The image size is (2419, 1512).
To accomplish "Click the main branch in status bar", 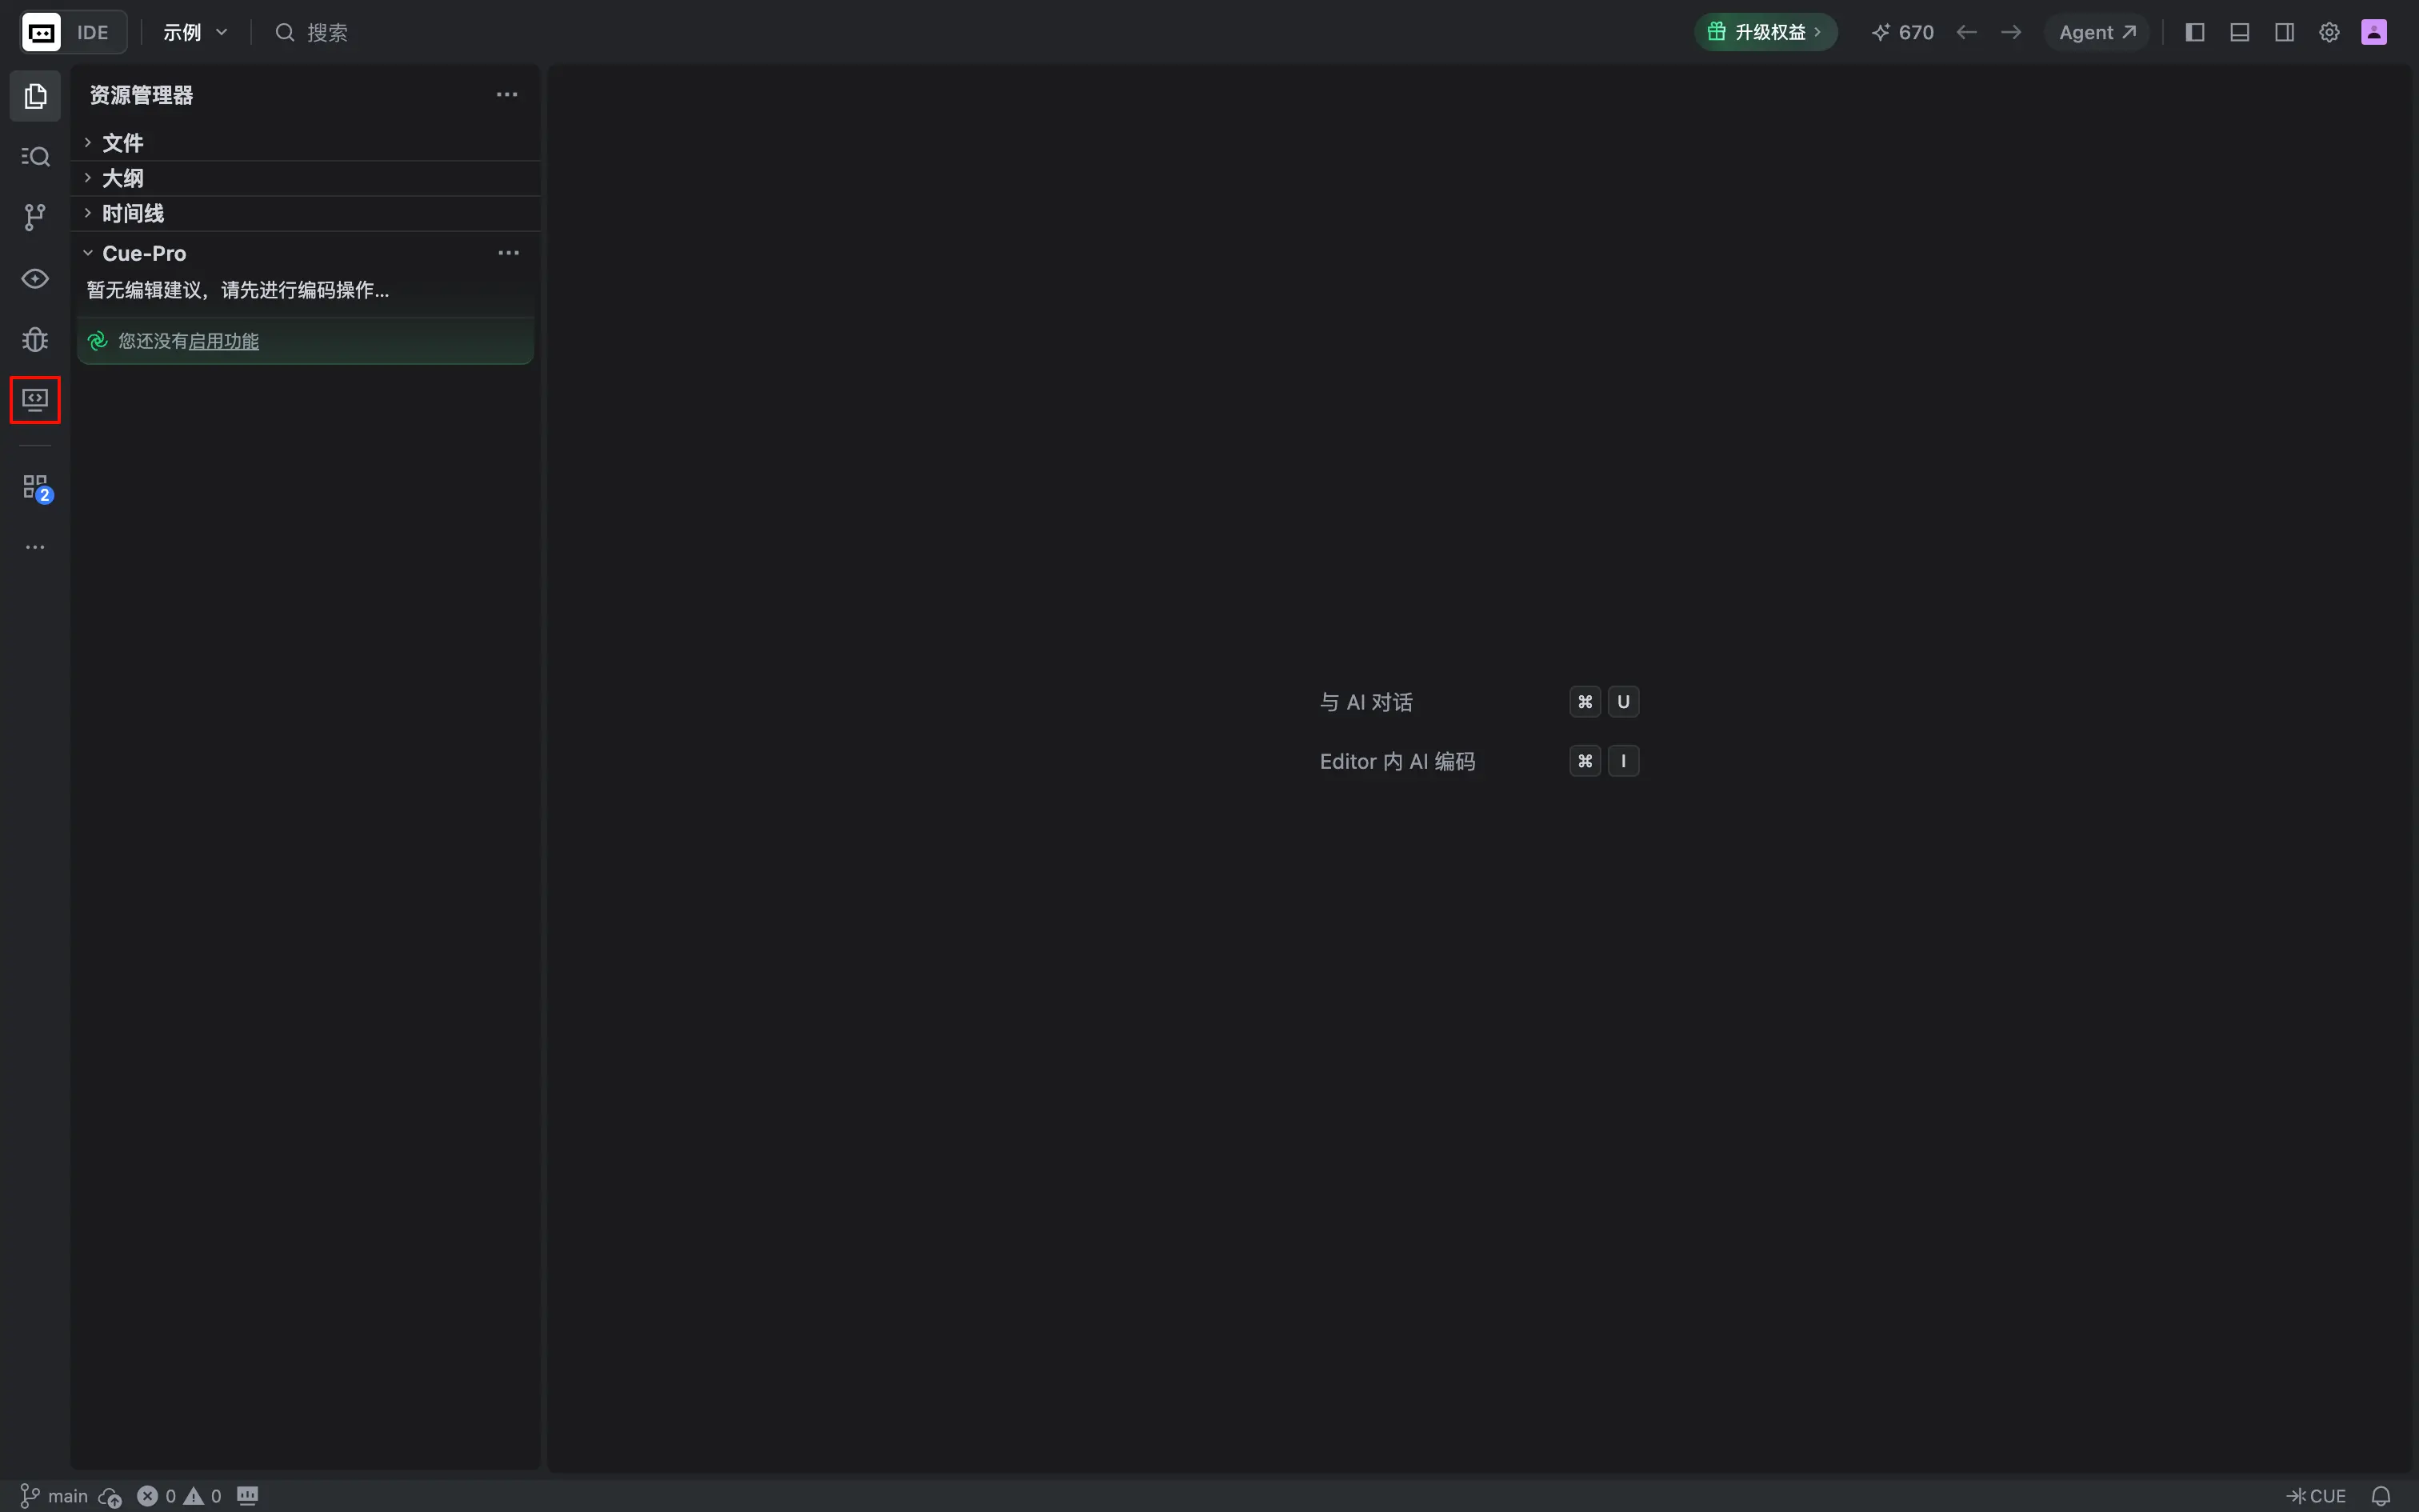I will 55,1496.
